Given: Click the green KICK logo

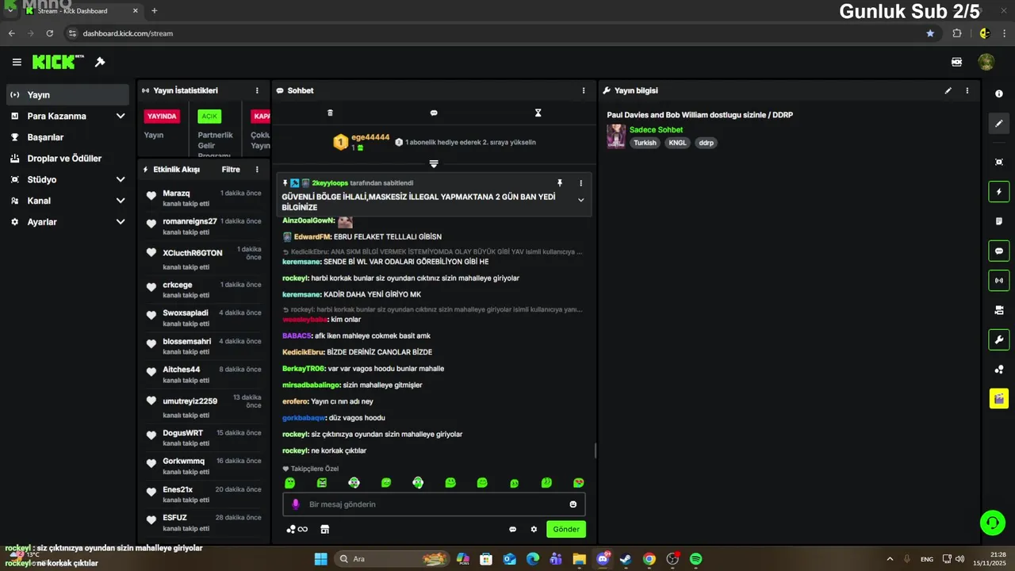Looking at the screenshot, I should point(57,62).
